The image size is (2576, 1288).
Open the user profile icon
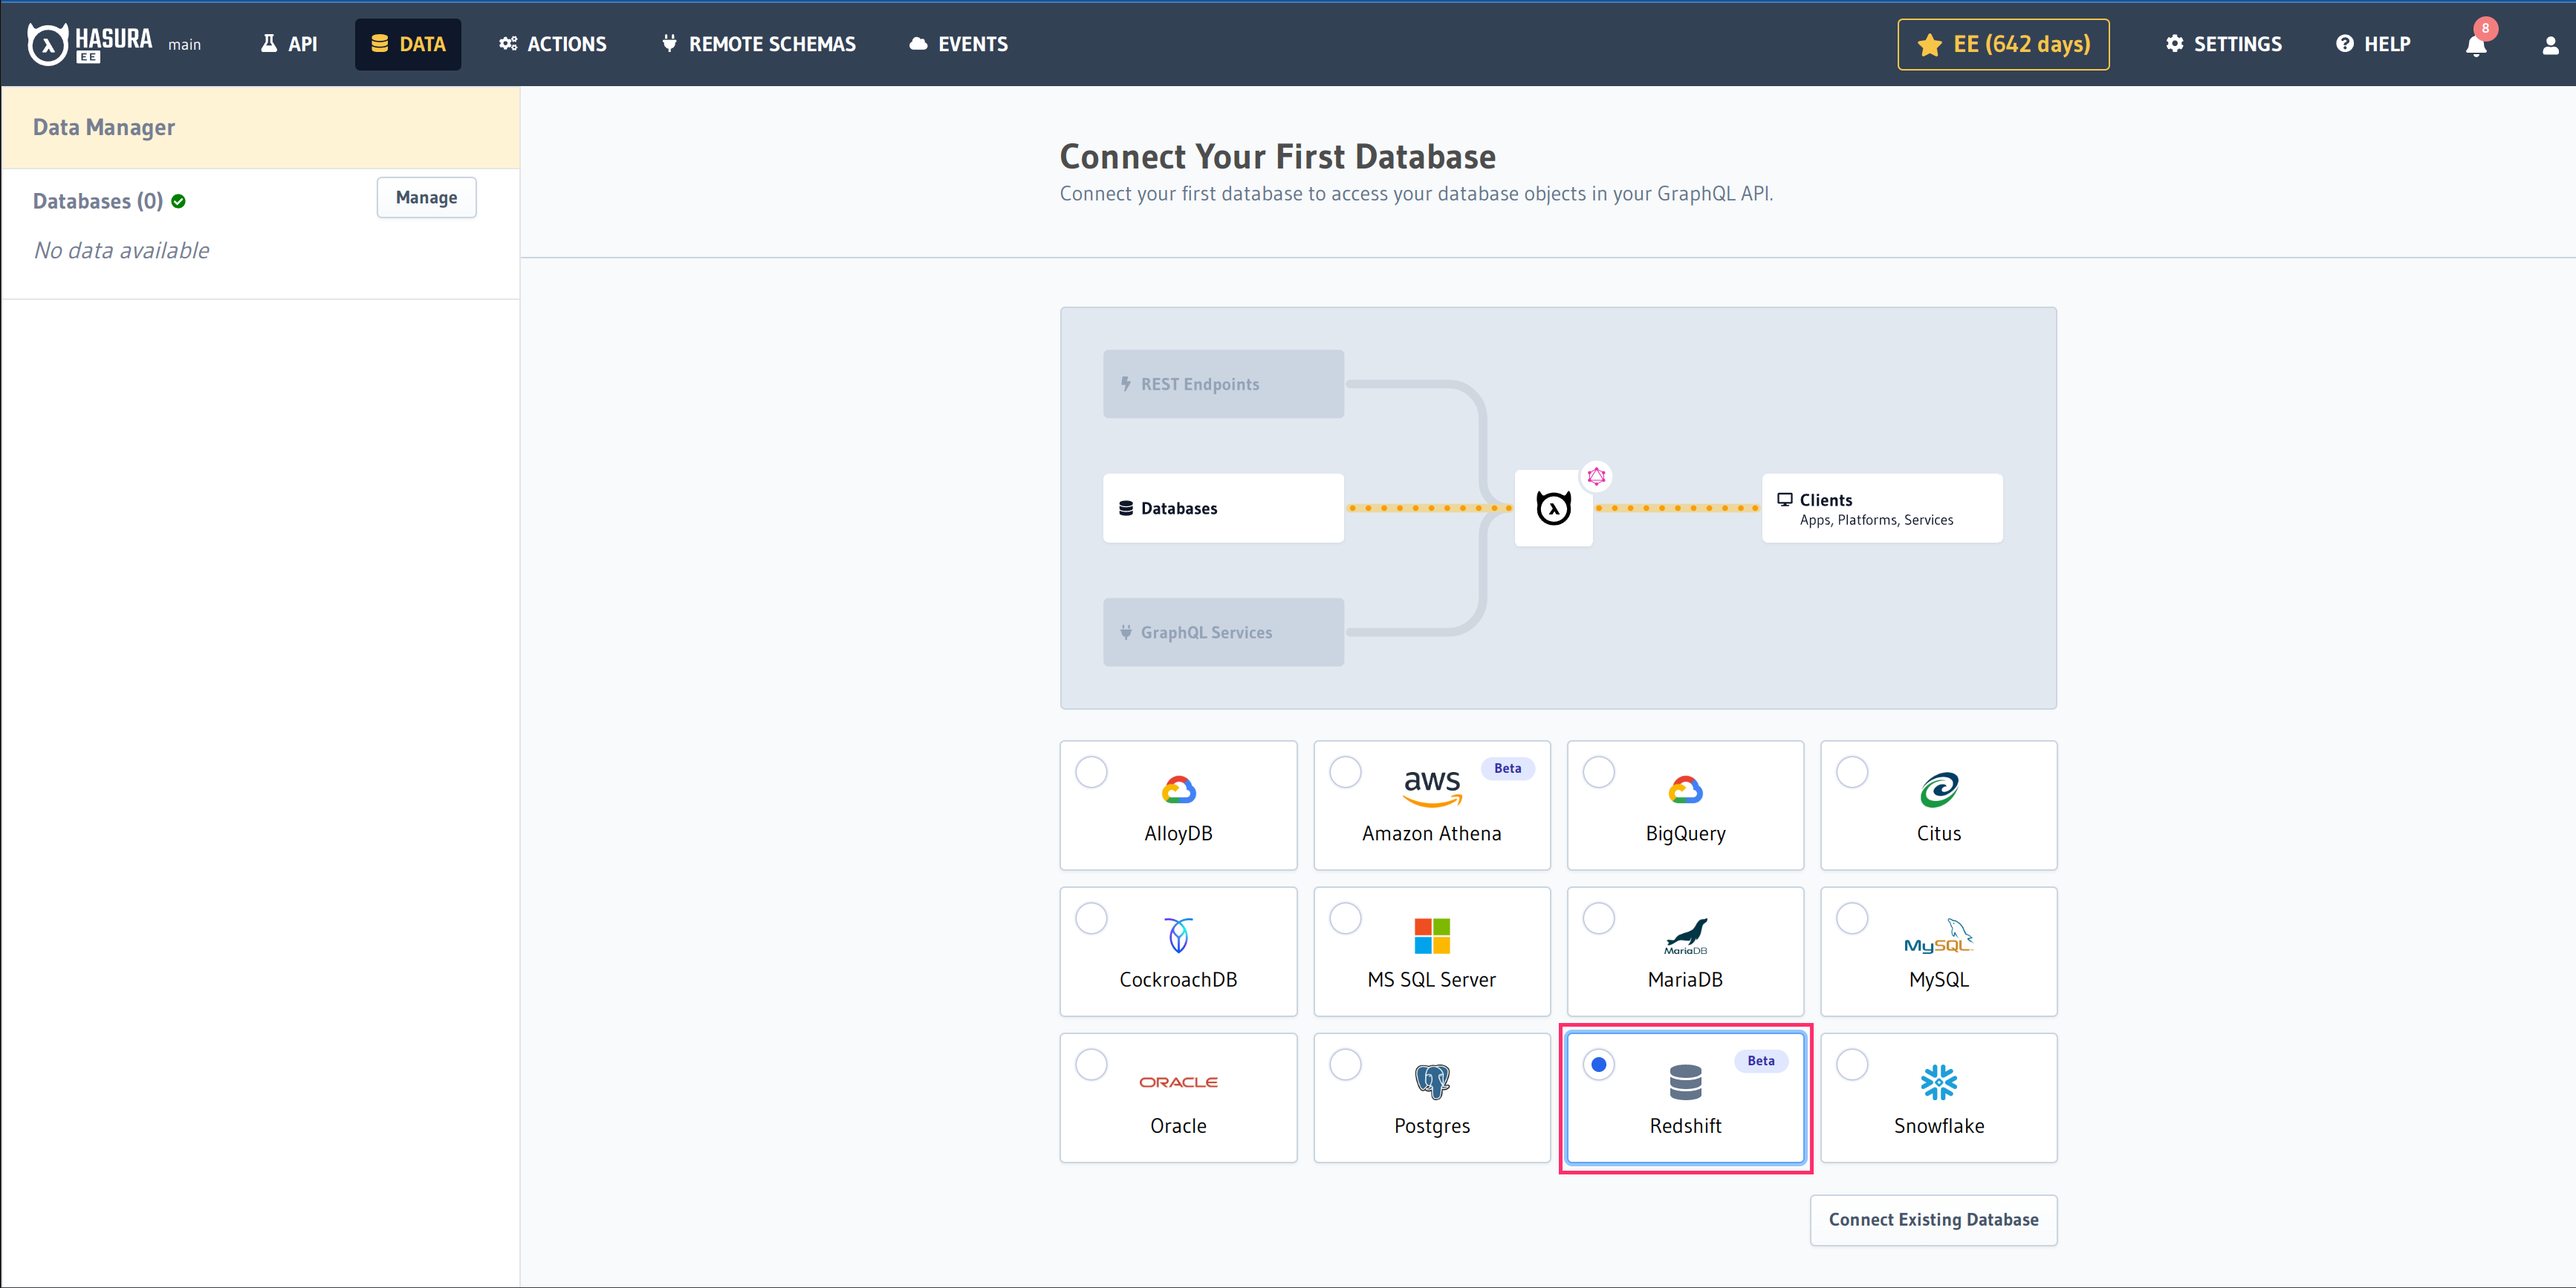pos(2551,45)
